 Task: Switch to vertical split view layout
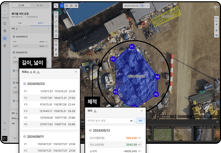click(67, 6)
